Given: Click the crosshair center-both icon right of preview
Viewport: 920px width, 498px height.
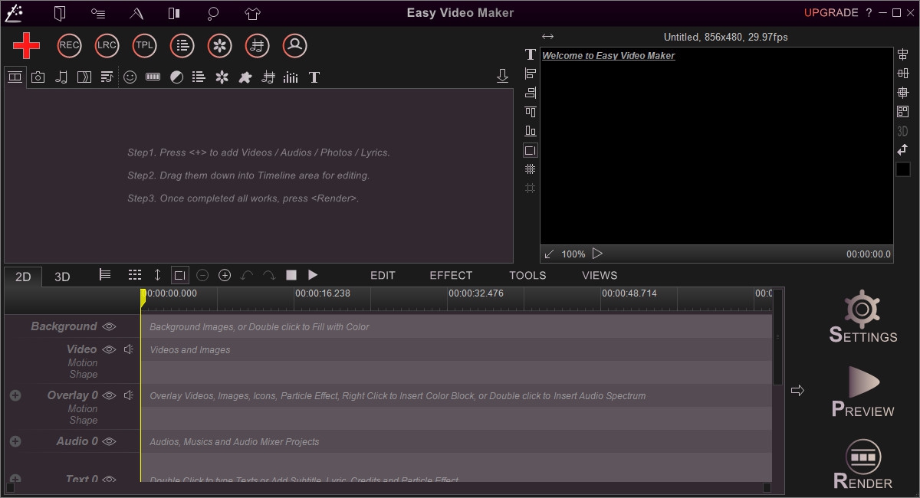Looking at the screenshot, I should (x=903, y=93).
